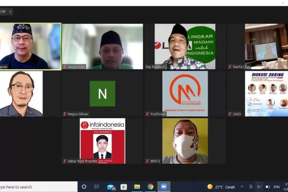
Task: Select Akbar Budi Prasetia's infoindonesia tile
Action: [103, 141]
